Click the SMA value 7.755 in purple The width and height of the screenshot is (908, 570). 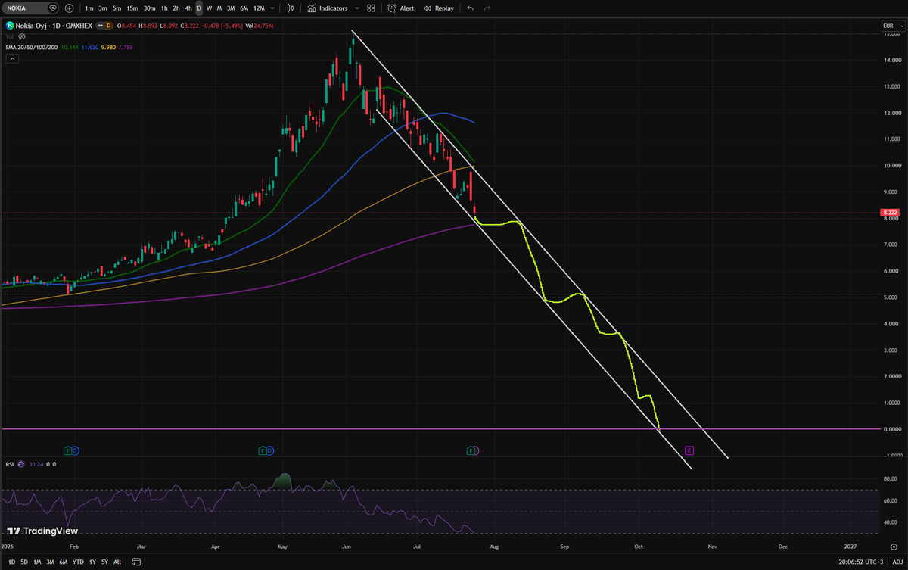point(125,46)
